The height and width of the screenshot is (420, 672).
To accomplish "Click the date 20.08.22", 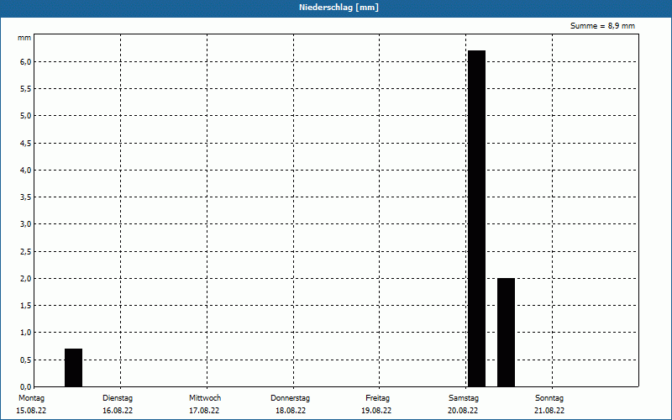I will [x=463, y=411].
